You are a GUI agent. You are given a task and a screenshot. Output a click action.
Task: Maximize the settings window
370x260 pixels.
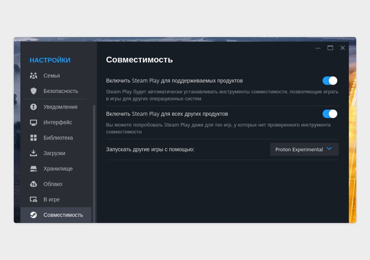coord(330,48)
